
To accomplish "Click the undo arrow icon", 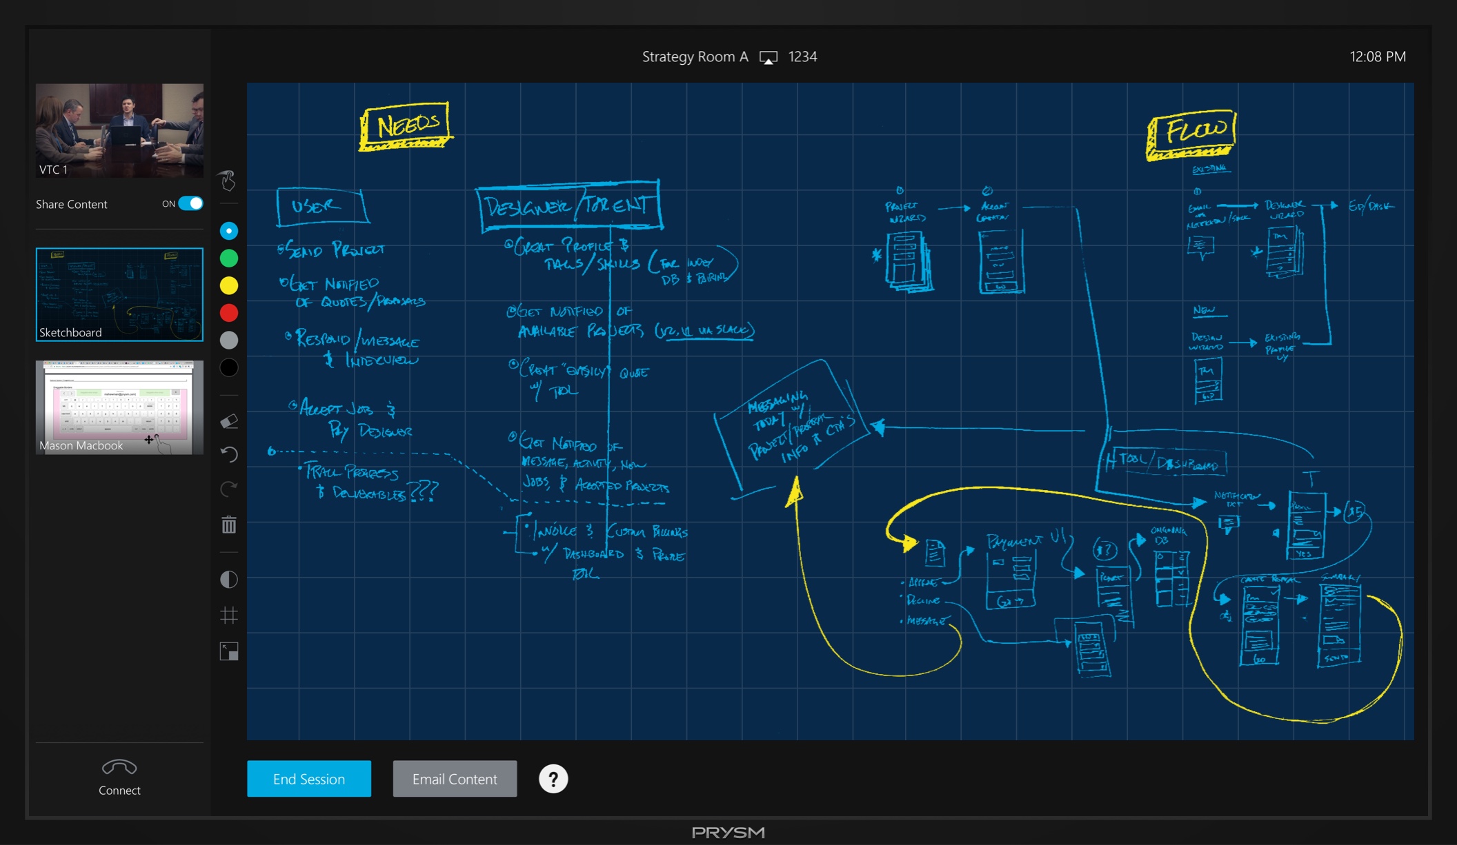I will pos(228,454).
